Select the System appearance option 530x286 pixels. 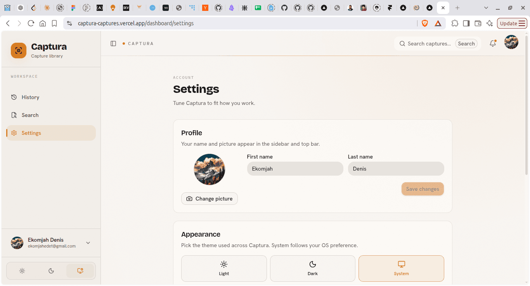[401, 269]
